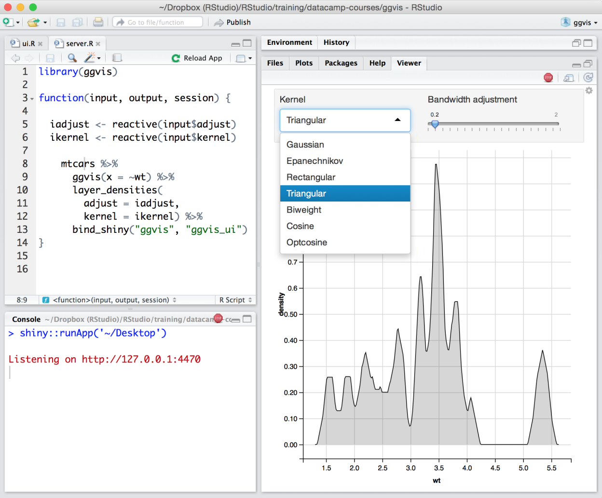
Task: Print the current file with printer icon
Action: click(x=98, y=22)
